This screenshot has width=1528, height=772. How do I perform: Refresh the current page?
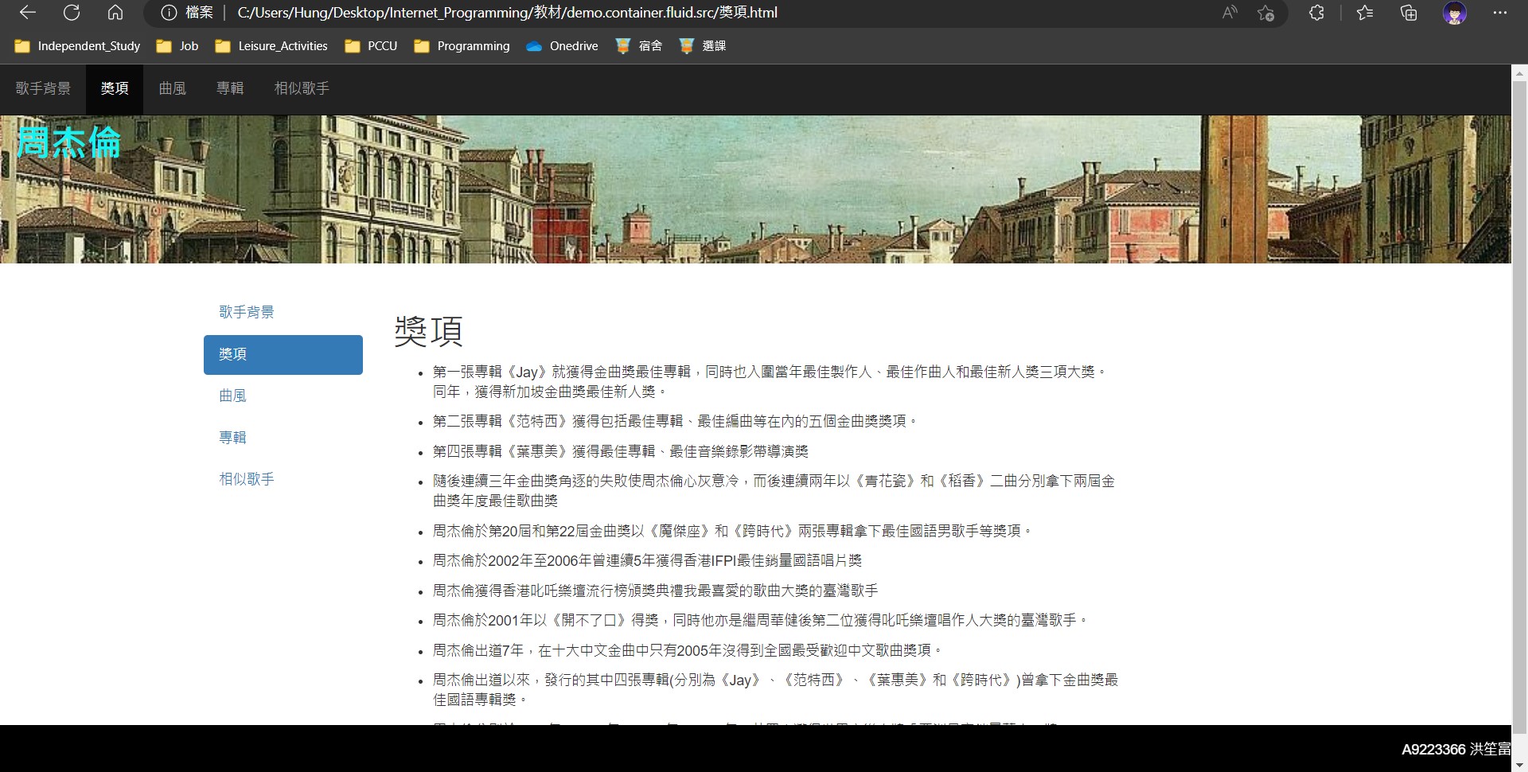pos(72,13)
